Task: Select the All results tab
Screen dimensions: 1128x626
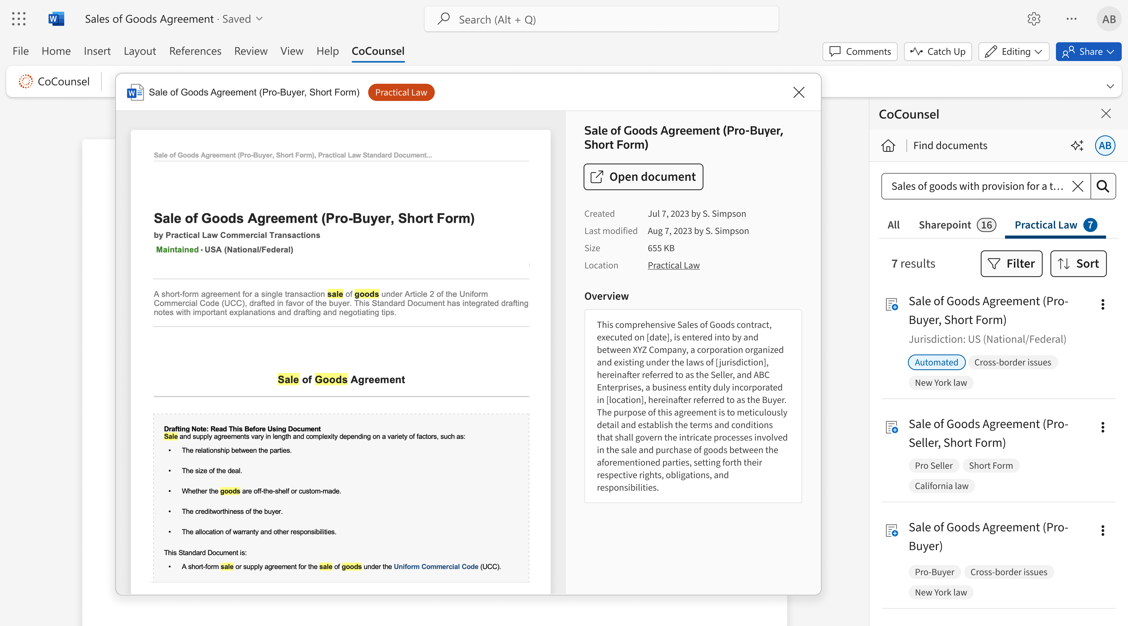Action: coord(893,225)
